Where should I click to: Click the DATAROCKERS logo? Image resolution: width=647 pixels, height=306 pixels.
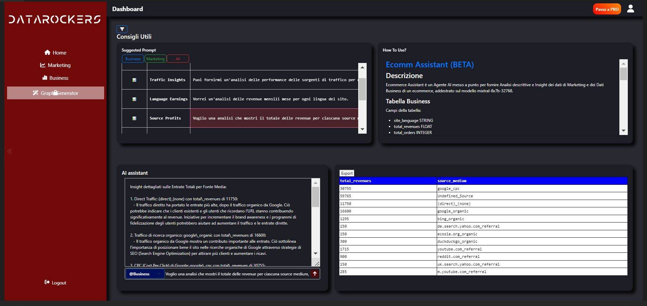click(x=55, y=19)
